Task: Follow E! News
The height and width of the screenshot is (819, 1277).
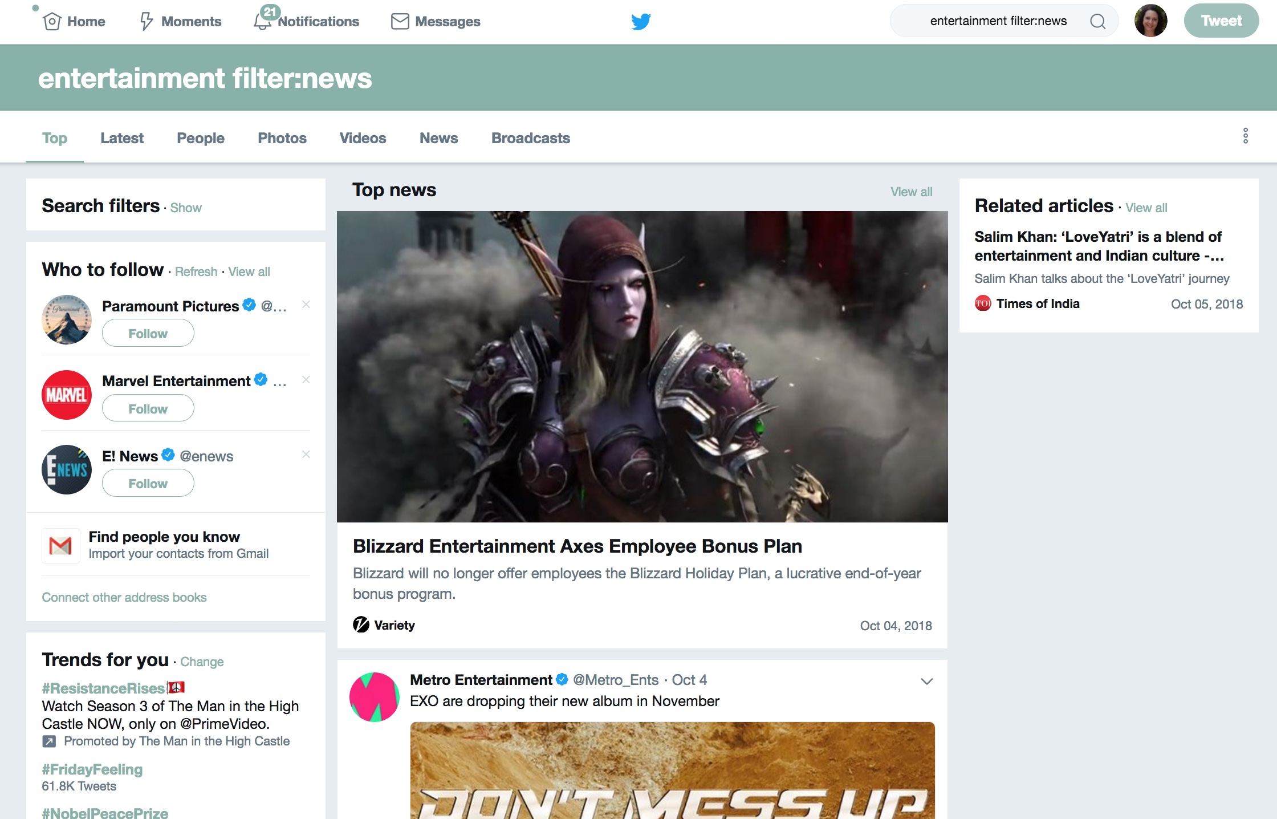Action: coord(148,483)
